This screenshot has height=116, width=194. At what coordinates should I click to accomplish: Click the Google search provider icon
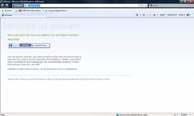[151, 6]
